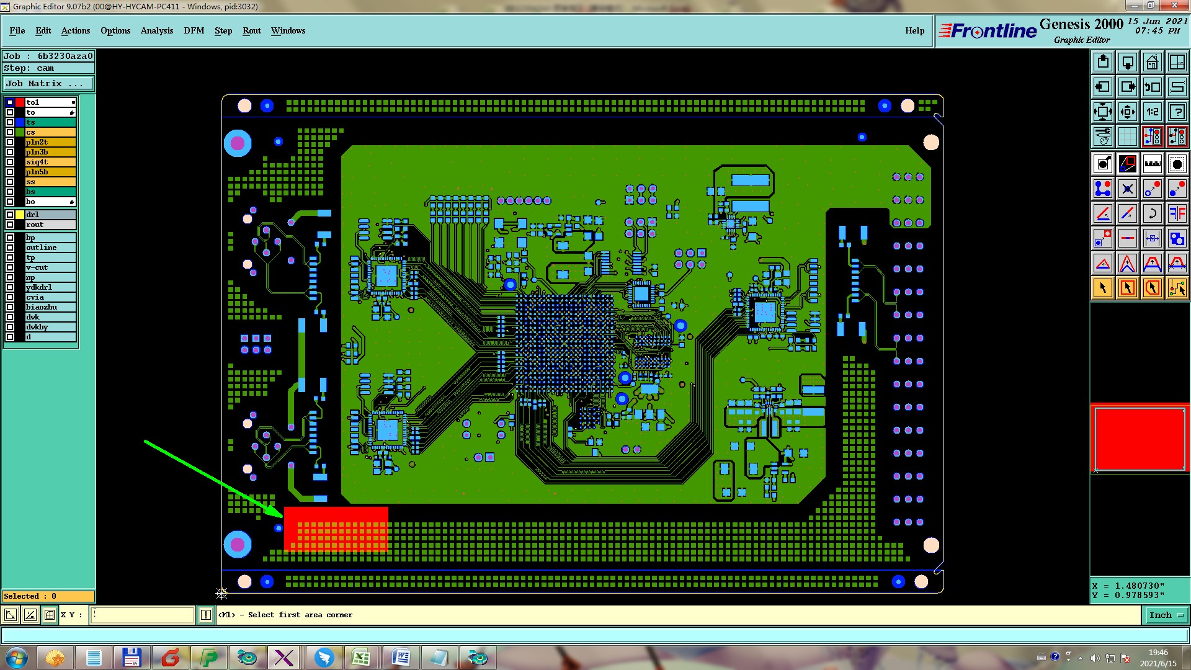Open the Job Matrix selector
Viewport: 1191px width, 670px height.
pyautogui.click(x=48, y=83)
